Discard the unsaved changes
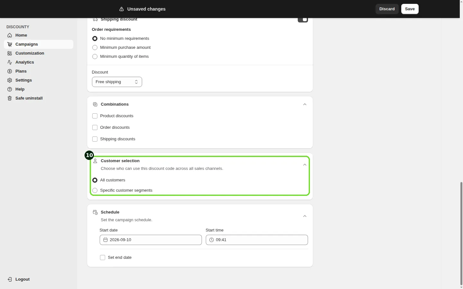 click(x=387, y=9)
